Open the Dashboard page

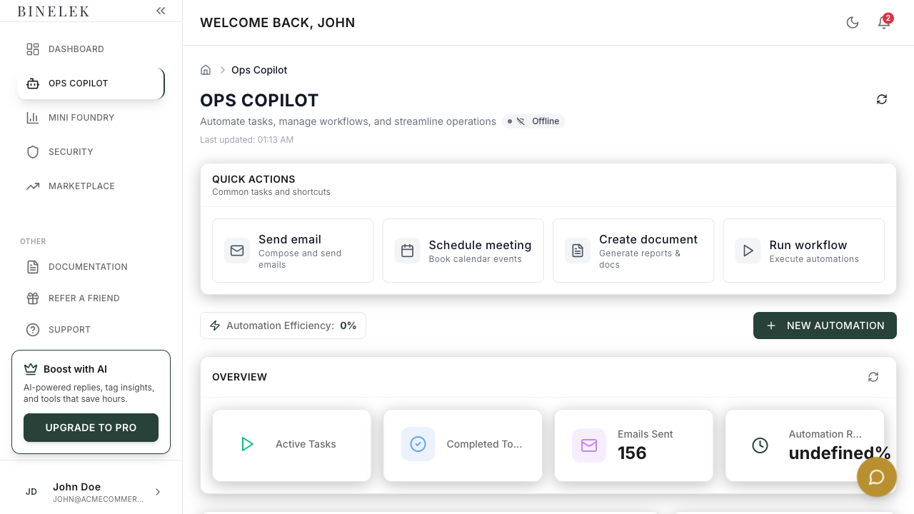click(76, 49)
